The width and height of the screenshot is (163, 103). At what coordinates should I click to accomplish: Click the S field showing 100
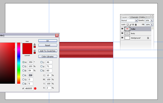click(30, 66)
